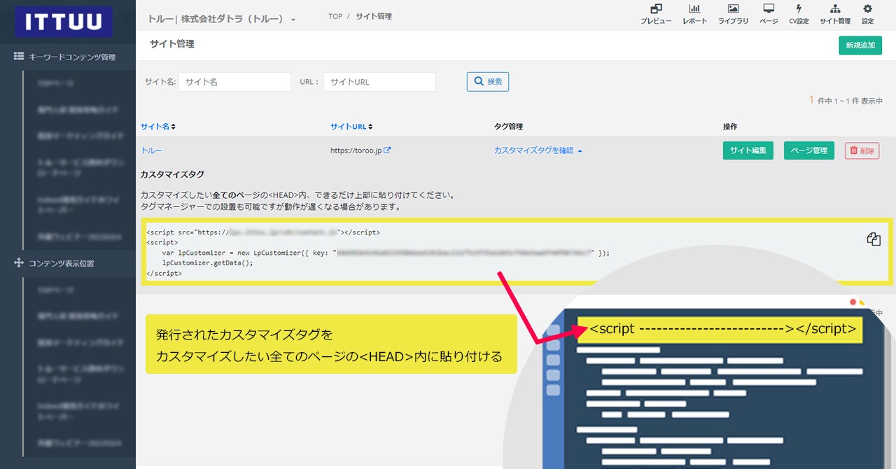Click the ITTUU logo

click(x=64, y=22)
